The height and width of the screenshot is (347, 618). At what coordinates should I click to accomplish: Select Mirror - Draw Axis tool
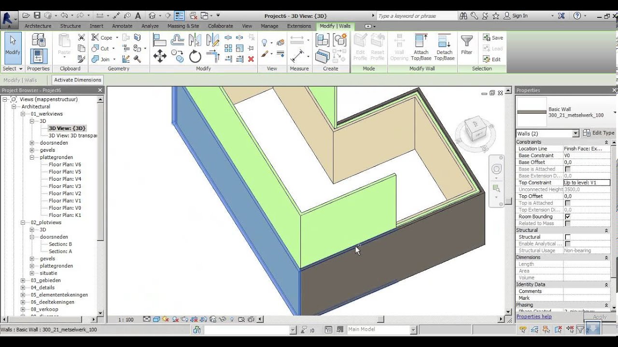point(213,40)
